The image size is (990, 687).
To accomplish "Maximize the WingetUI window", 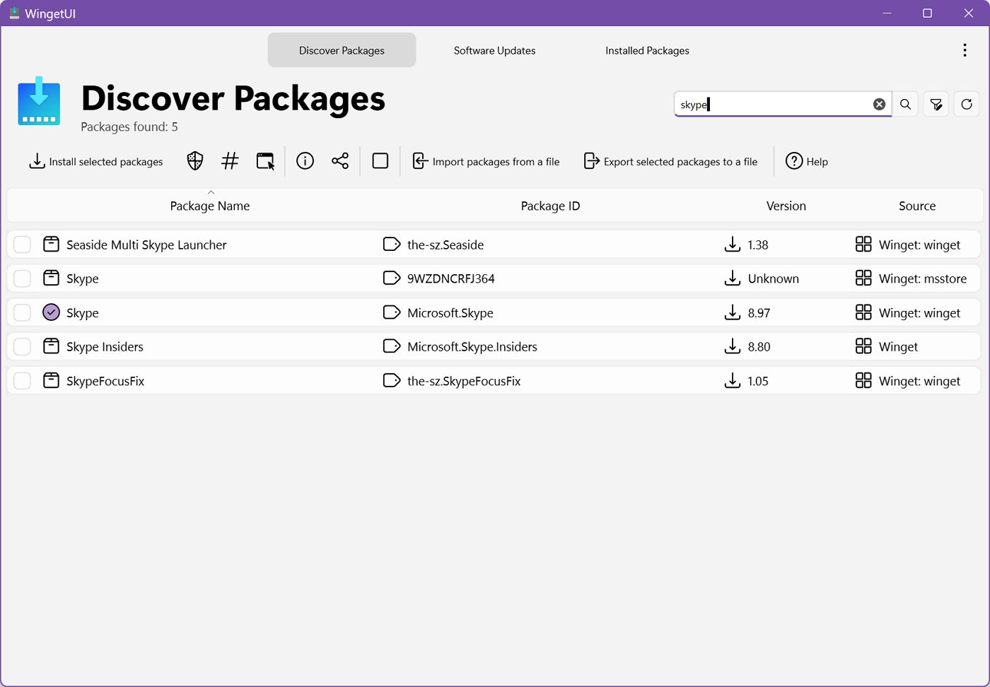I will [x=927, y=13].
